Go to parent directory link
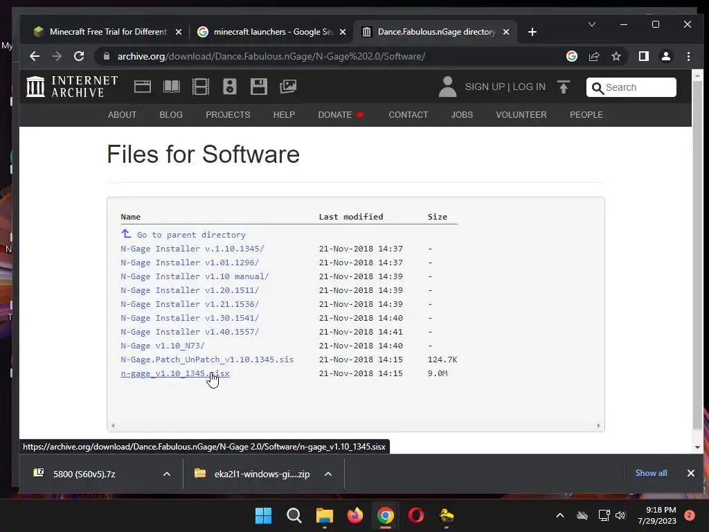 click(x=191, y=234)
